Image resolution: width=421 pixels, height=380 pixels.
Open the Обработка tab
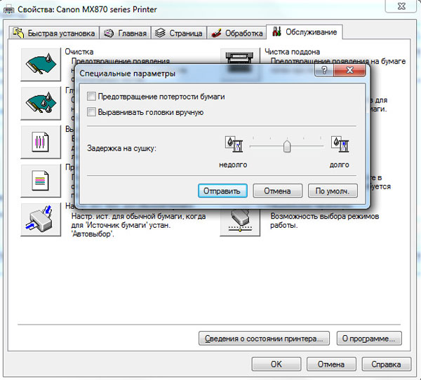[236, 33]
